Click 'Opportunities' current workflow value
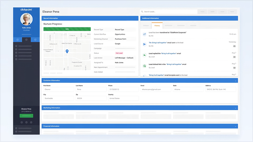The width and height of the screenshot is (253, 142). coord(120,34)
